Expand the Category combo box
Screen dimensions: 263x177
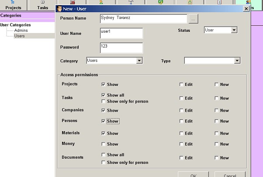tap(139, 61)
